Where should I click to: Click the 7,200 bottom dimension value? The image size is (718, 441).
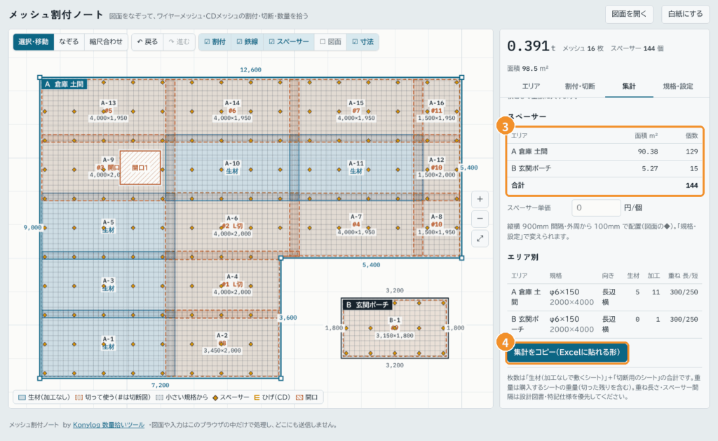[x=161, y=385]
